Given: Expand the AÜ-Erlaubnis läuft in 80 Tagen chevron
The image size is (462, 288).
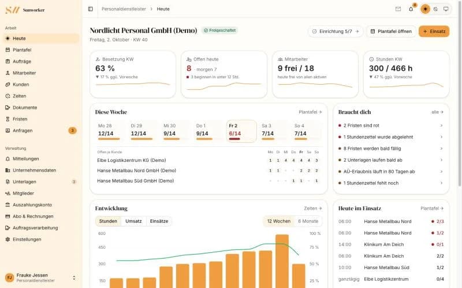Looking at the screenshot, I should pos(441,172).
